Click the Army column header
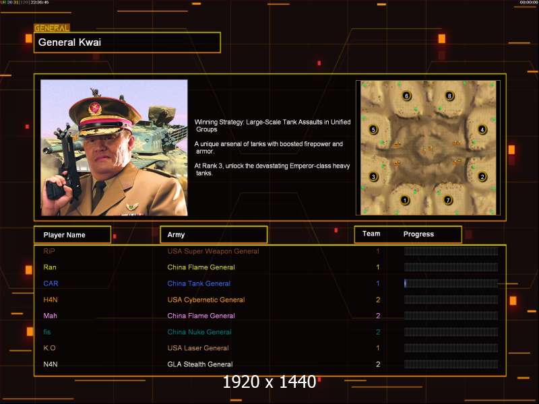The image size is (539, 404). 214,234
